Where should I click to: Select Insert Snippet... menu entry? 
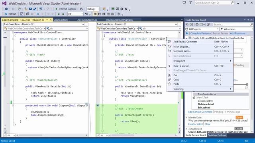tap(200, 47)
